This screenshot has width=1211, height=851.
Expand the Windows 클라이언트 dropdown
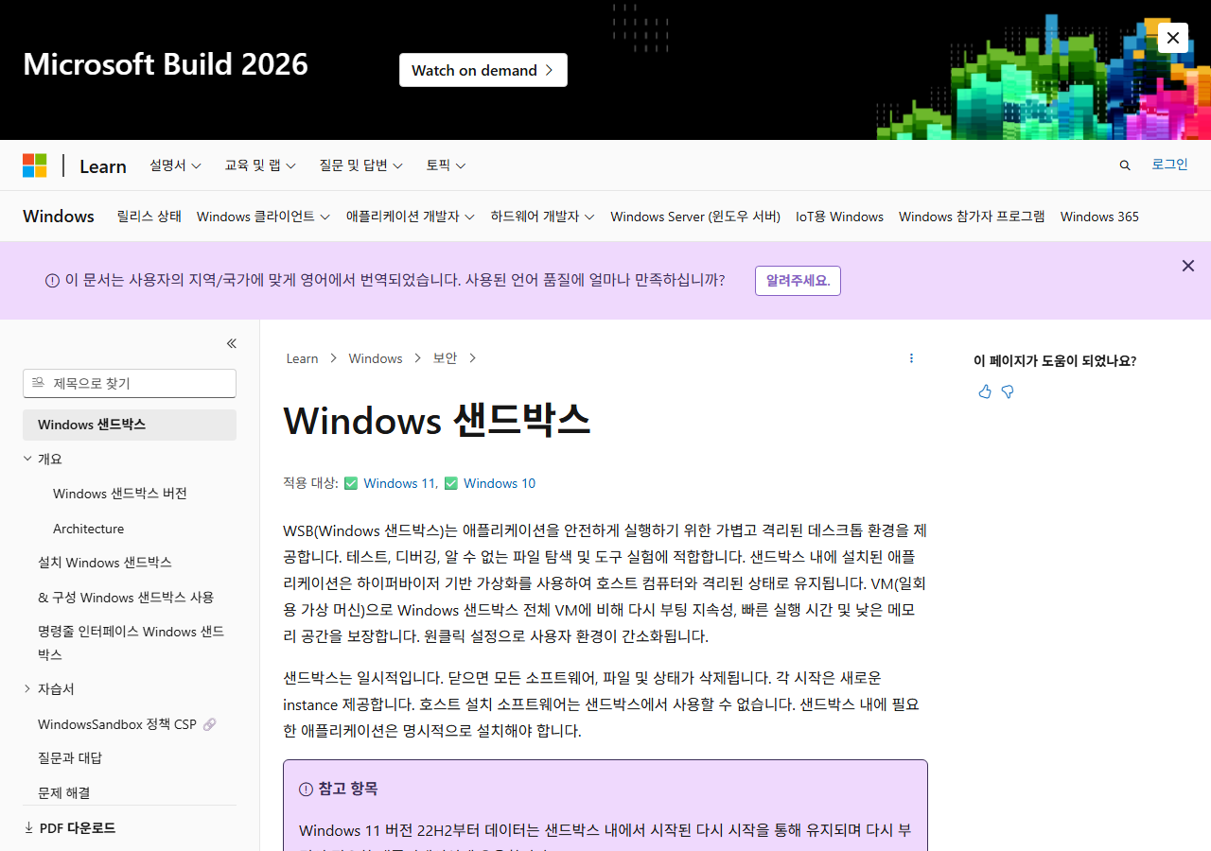(263, 217)
